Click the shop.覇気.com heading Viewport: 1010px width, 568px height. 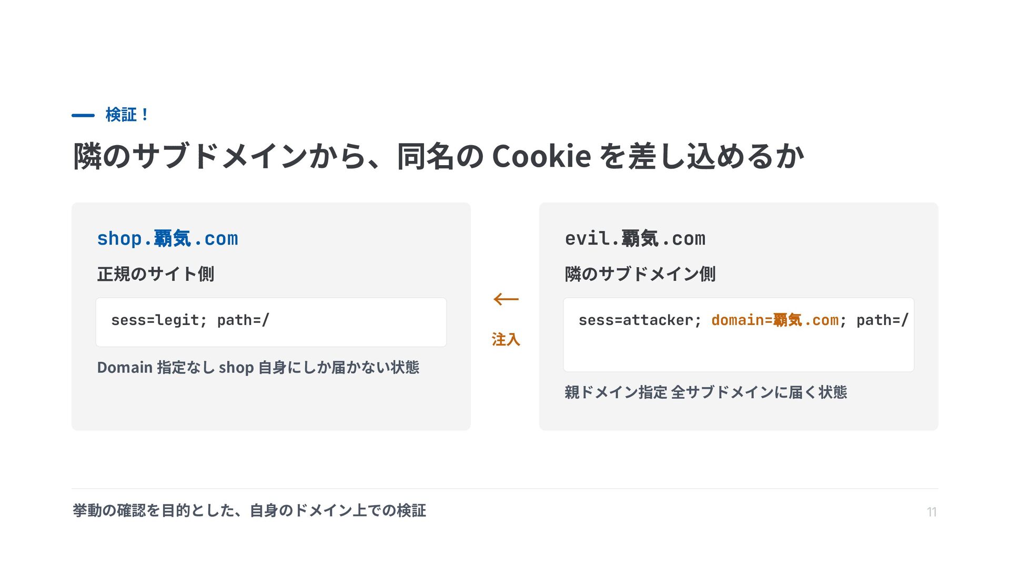(167, 238)
